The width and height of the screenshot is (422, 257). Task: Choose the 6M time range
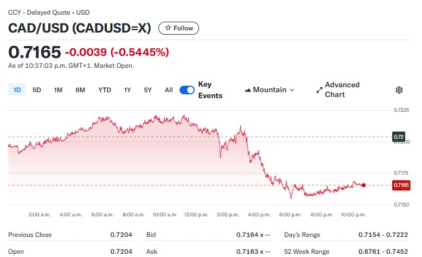80,90
